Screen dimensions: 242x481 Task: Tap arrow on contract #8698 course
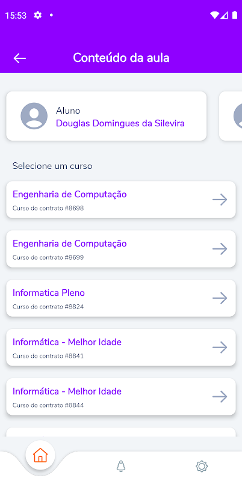coord(220,200)
